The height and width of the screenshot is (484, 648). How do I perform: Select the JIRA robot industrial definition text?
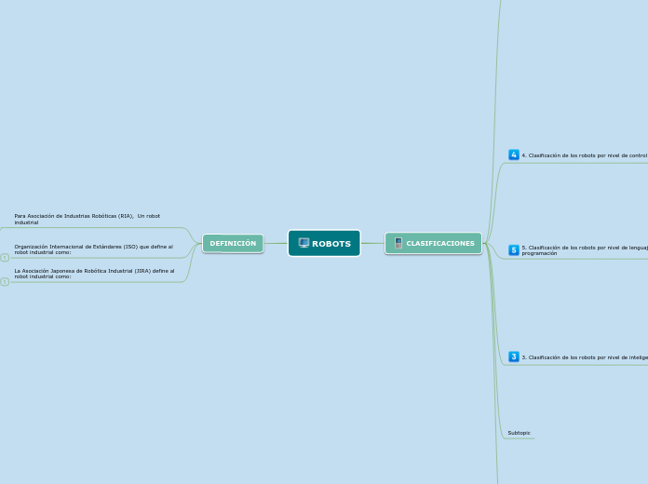tap(94, 273)
